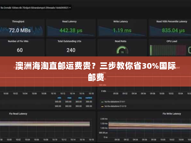Image resolution: width=191 pixels, height=143 pixels.
Task: Open the Read Ratio panel title
Action: (x=120, y=41)
